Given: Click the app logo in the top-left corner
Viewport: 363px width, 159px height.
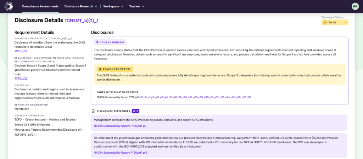Looking at the screenshot, I should [x=8, y=6].
